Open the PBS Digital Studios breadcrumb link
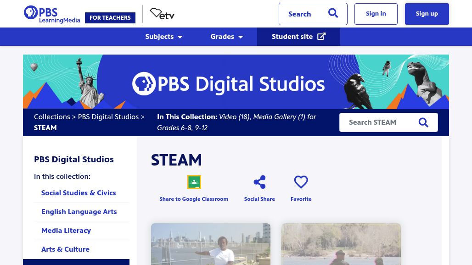This screenshot has height=265, width=472. tap(108, 117)
